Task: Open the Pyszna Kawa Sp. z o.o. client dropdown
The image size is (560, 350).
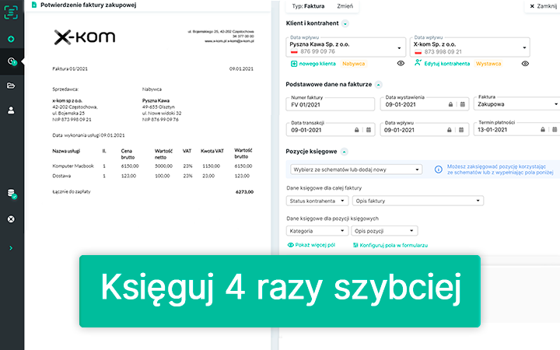Action: click(x=345, y=47)
